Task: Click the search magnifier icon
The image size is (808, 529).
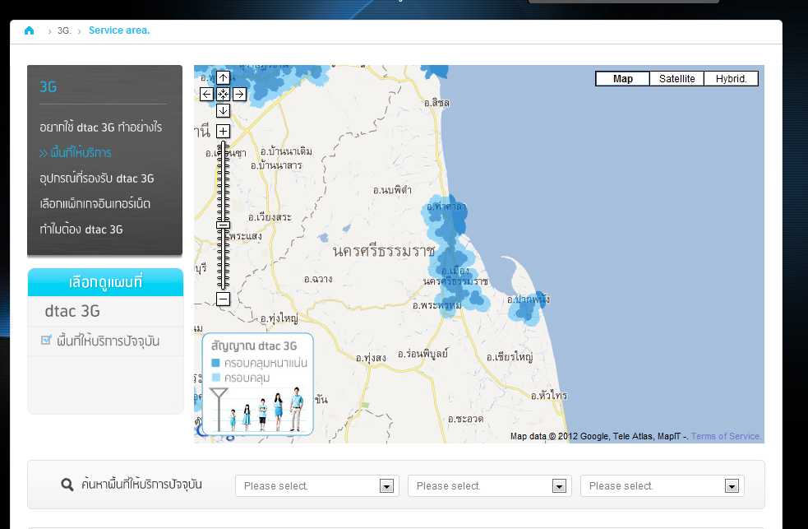Action: pyautogui.click(x=67, y=485)
